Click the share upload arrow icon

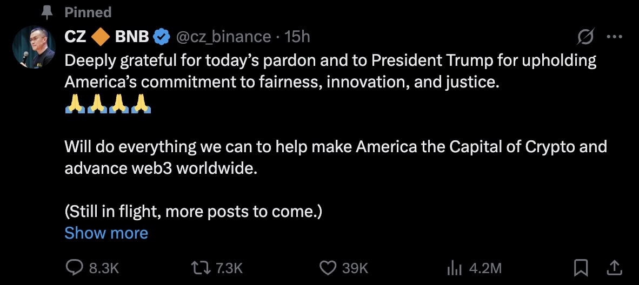tap(614, 267)
